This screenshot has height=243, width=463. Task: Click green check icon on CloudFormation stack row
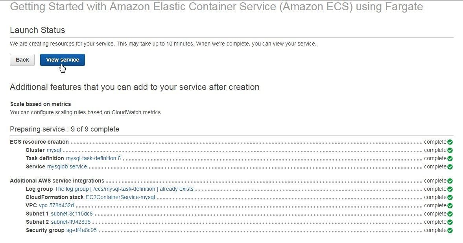pos(450,197)
